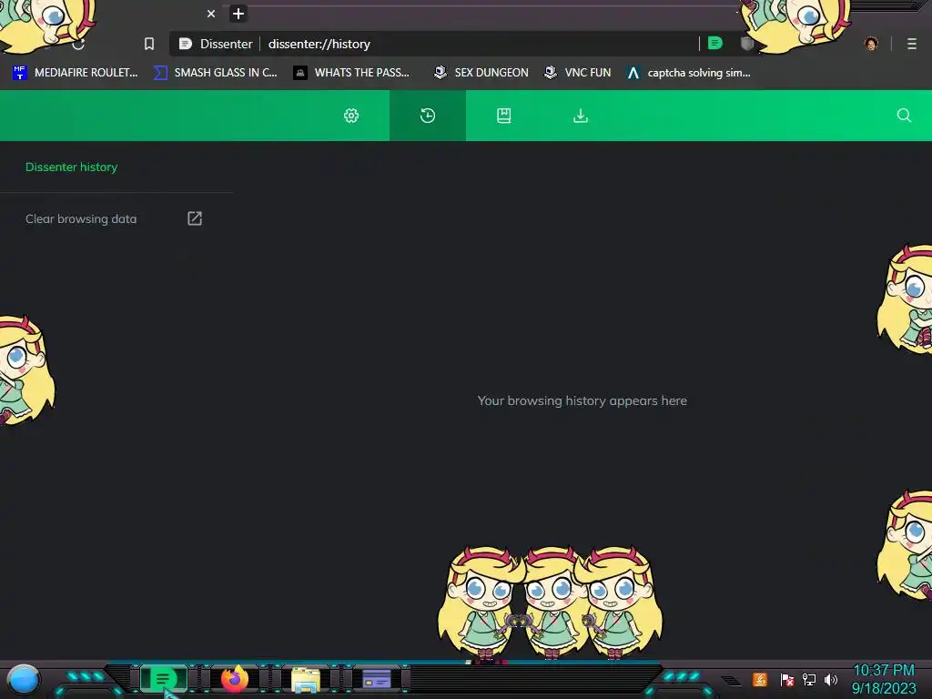
Task: Click Dissenter taskbar icon
Action: (163, 678)
